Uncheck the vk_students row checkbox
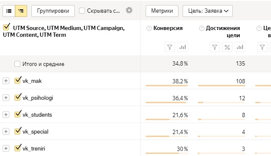Viewport: 271px width, 156px height. (17, 115)
